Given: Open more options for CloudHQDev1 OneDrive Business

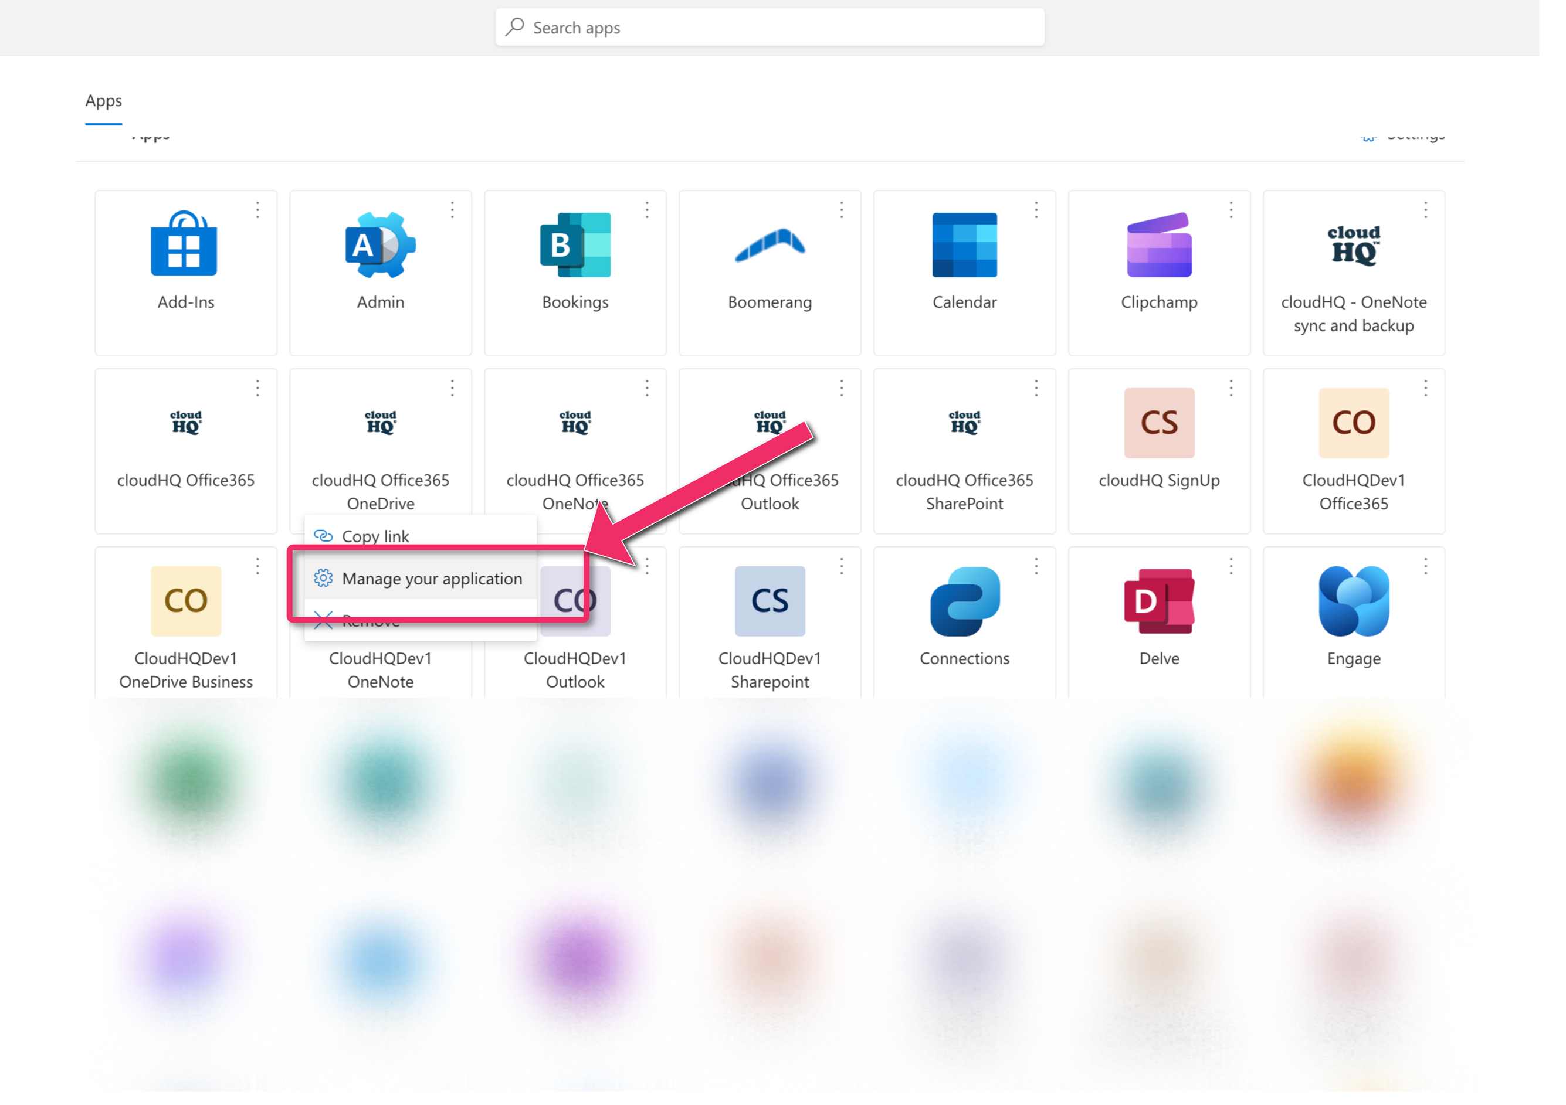Looking at the screenshot, I should (257, 566).
